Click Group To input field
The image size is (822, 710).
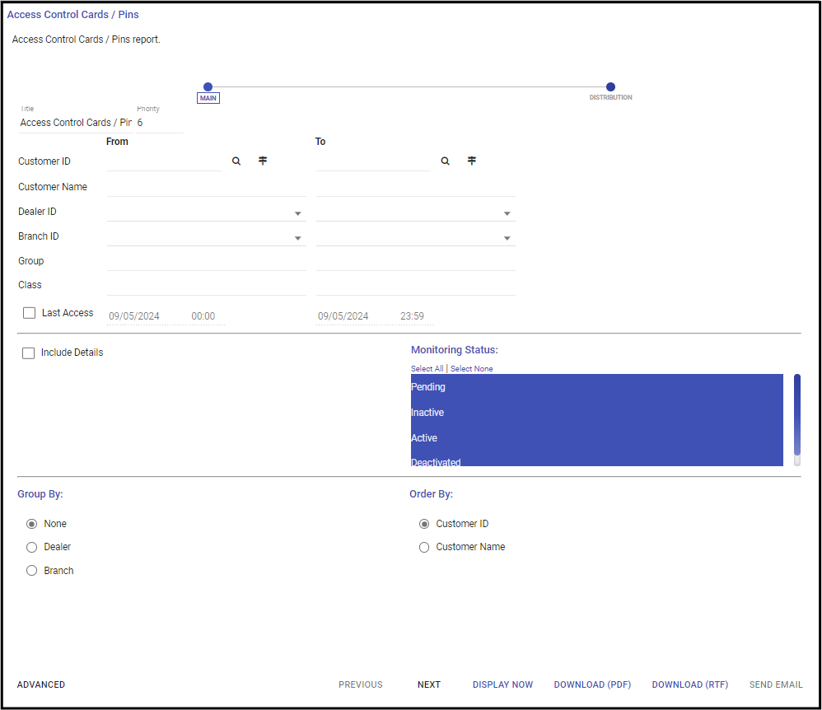pyautogui.click(x=416, y=262)
